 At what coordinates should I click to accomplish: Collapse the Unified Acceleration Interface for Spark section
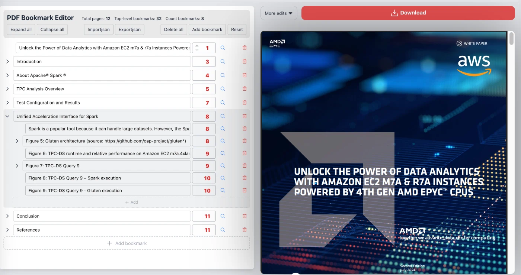point(7,116)
